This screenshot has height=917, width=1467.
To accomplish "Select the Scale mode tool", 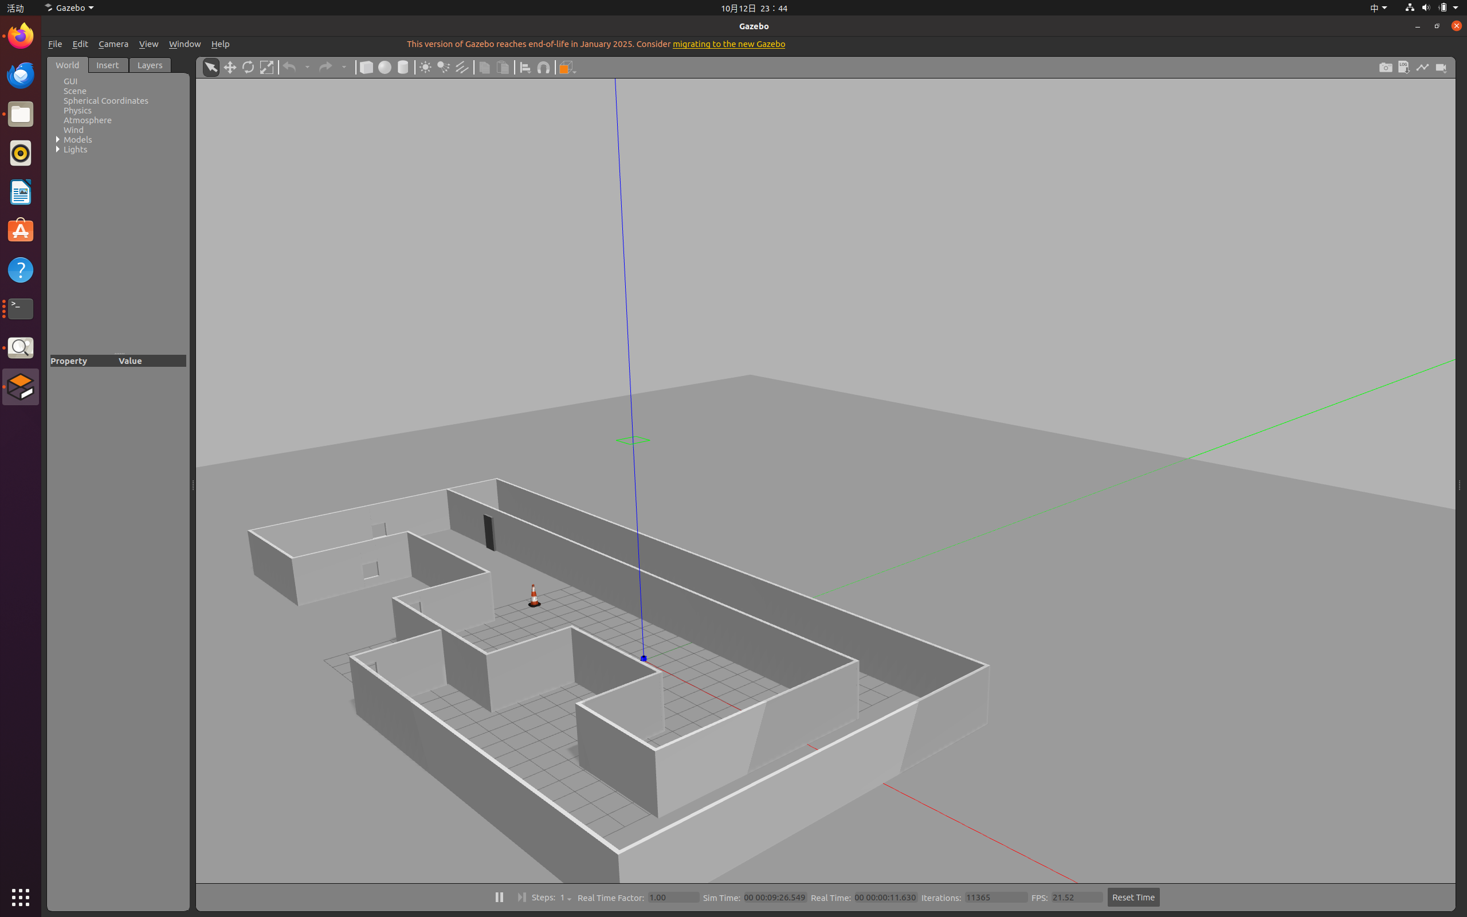I will [266, 67].
